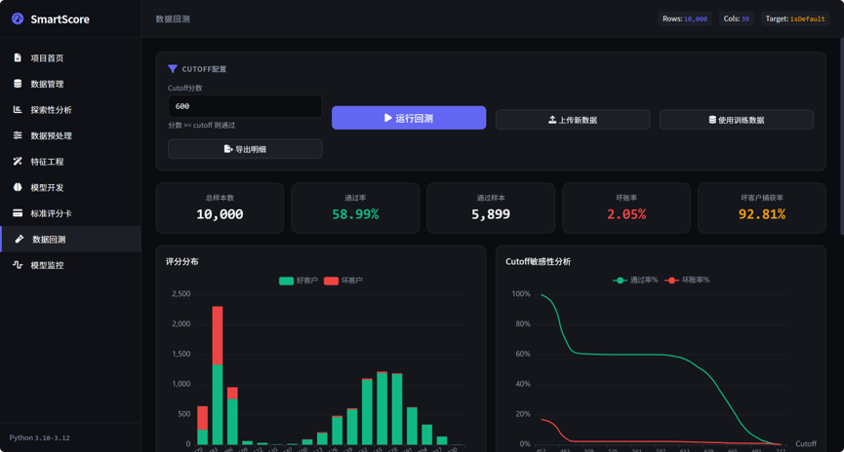
Task: Run backtest with 运行回测 button
Action: pos(409,118)
